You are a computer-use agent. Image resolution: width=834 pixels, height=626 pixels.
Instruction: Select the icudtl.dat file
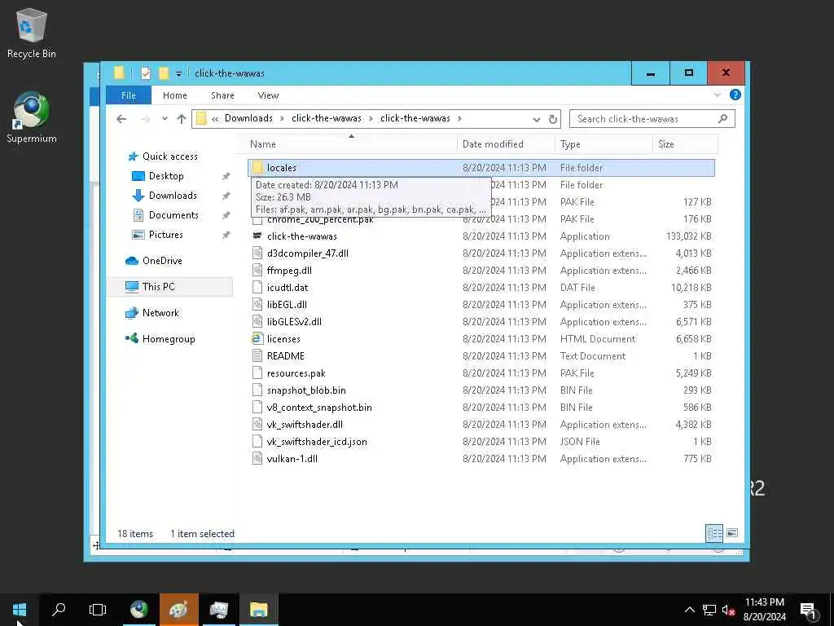point(288,288)
